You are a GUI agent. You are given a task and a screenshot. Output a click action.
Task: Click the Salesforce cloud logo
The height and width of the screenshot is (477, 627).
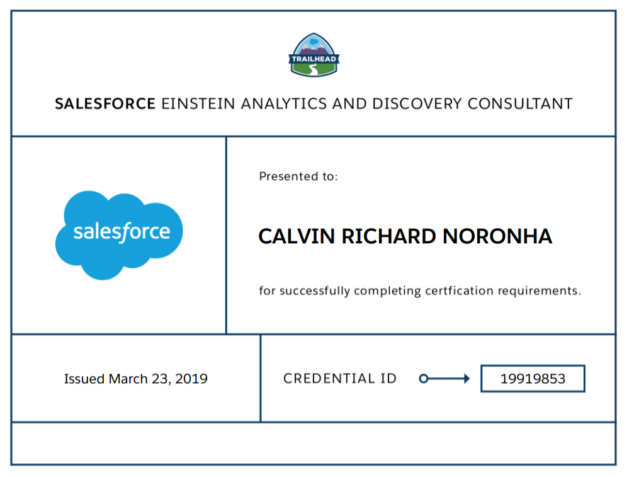pyautogui.click(x=119, y=235)
